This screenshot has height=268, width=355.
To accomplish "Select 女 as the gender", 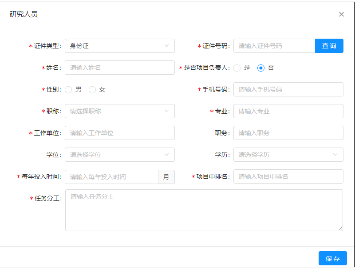I will 92,89.
